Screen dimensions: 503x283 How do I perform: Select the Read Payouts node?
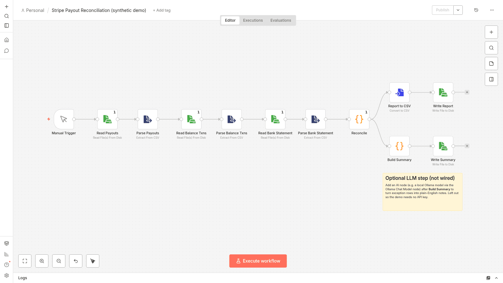tap(108, 119)
